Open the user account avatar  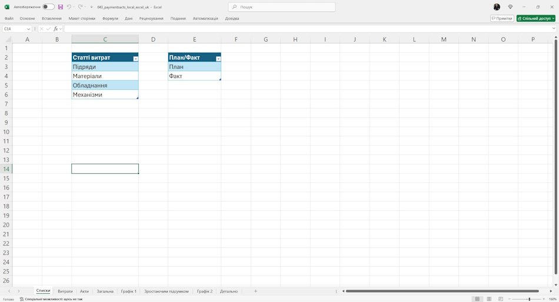coord(497,7)
